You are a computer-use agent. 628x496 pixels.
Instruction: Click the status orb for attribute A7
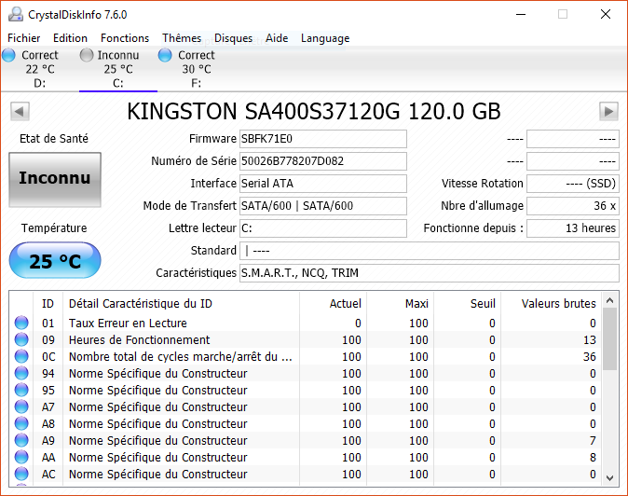pyautogui.click(x=21, y=407)
